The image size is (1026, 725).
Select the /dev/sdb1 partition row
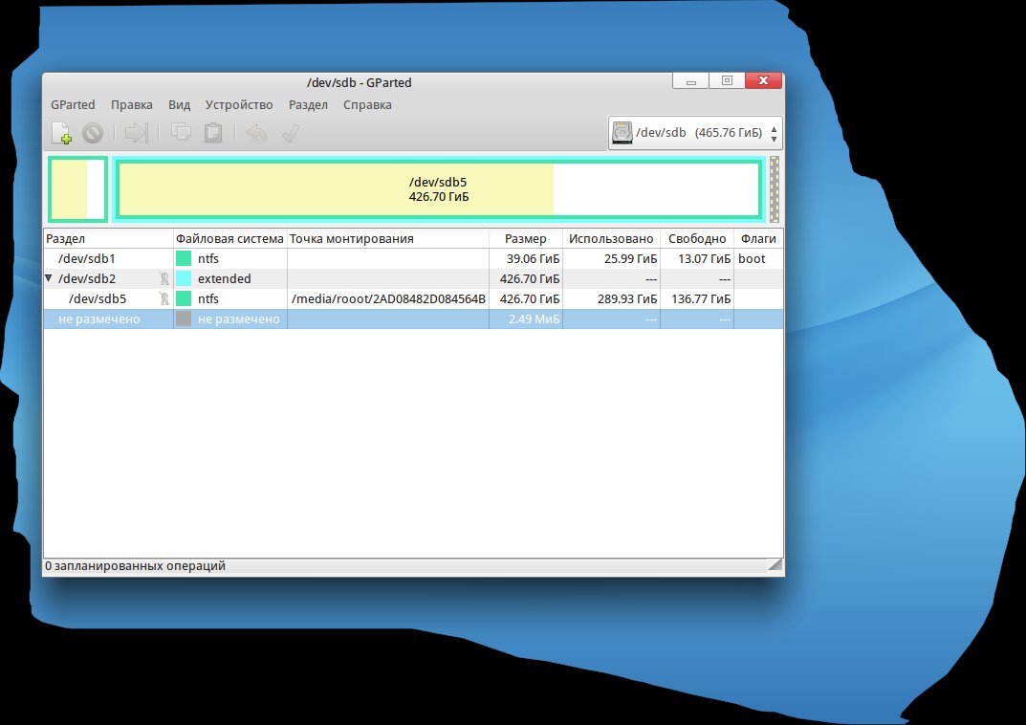(x=413, y=258)
